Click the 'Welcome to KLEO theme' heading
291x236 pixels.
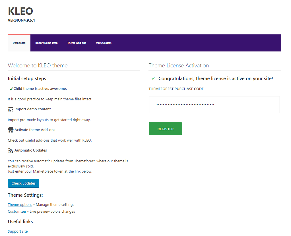coord(38,65)
